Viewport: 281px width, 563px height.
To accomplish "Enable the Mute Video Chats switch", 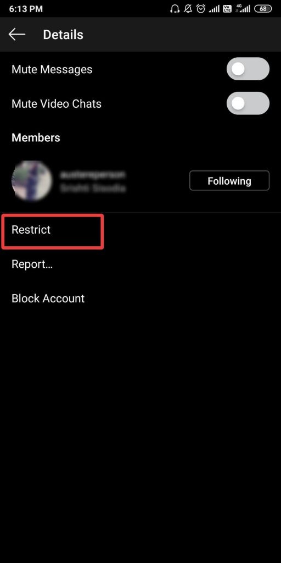I will coord(248,103).
